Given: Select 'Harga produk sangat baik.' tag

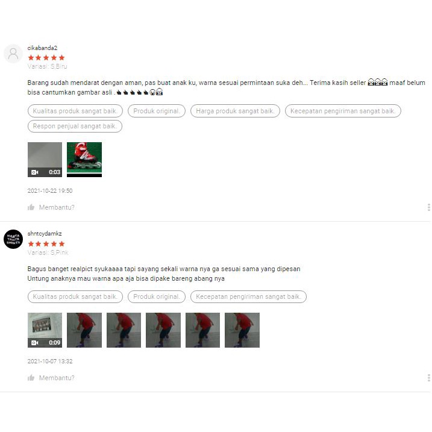Looking at the screenshot, I should [x=236, y=111].
